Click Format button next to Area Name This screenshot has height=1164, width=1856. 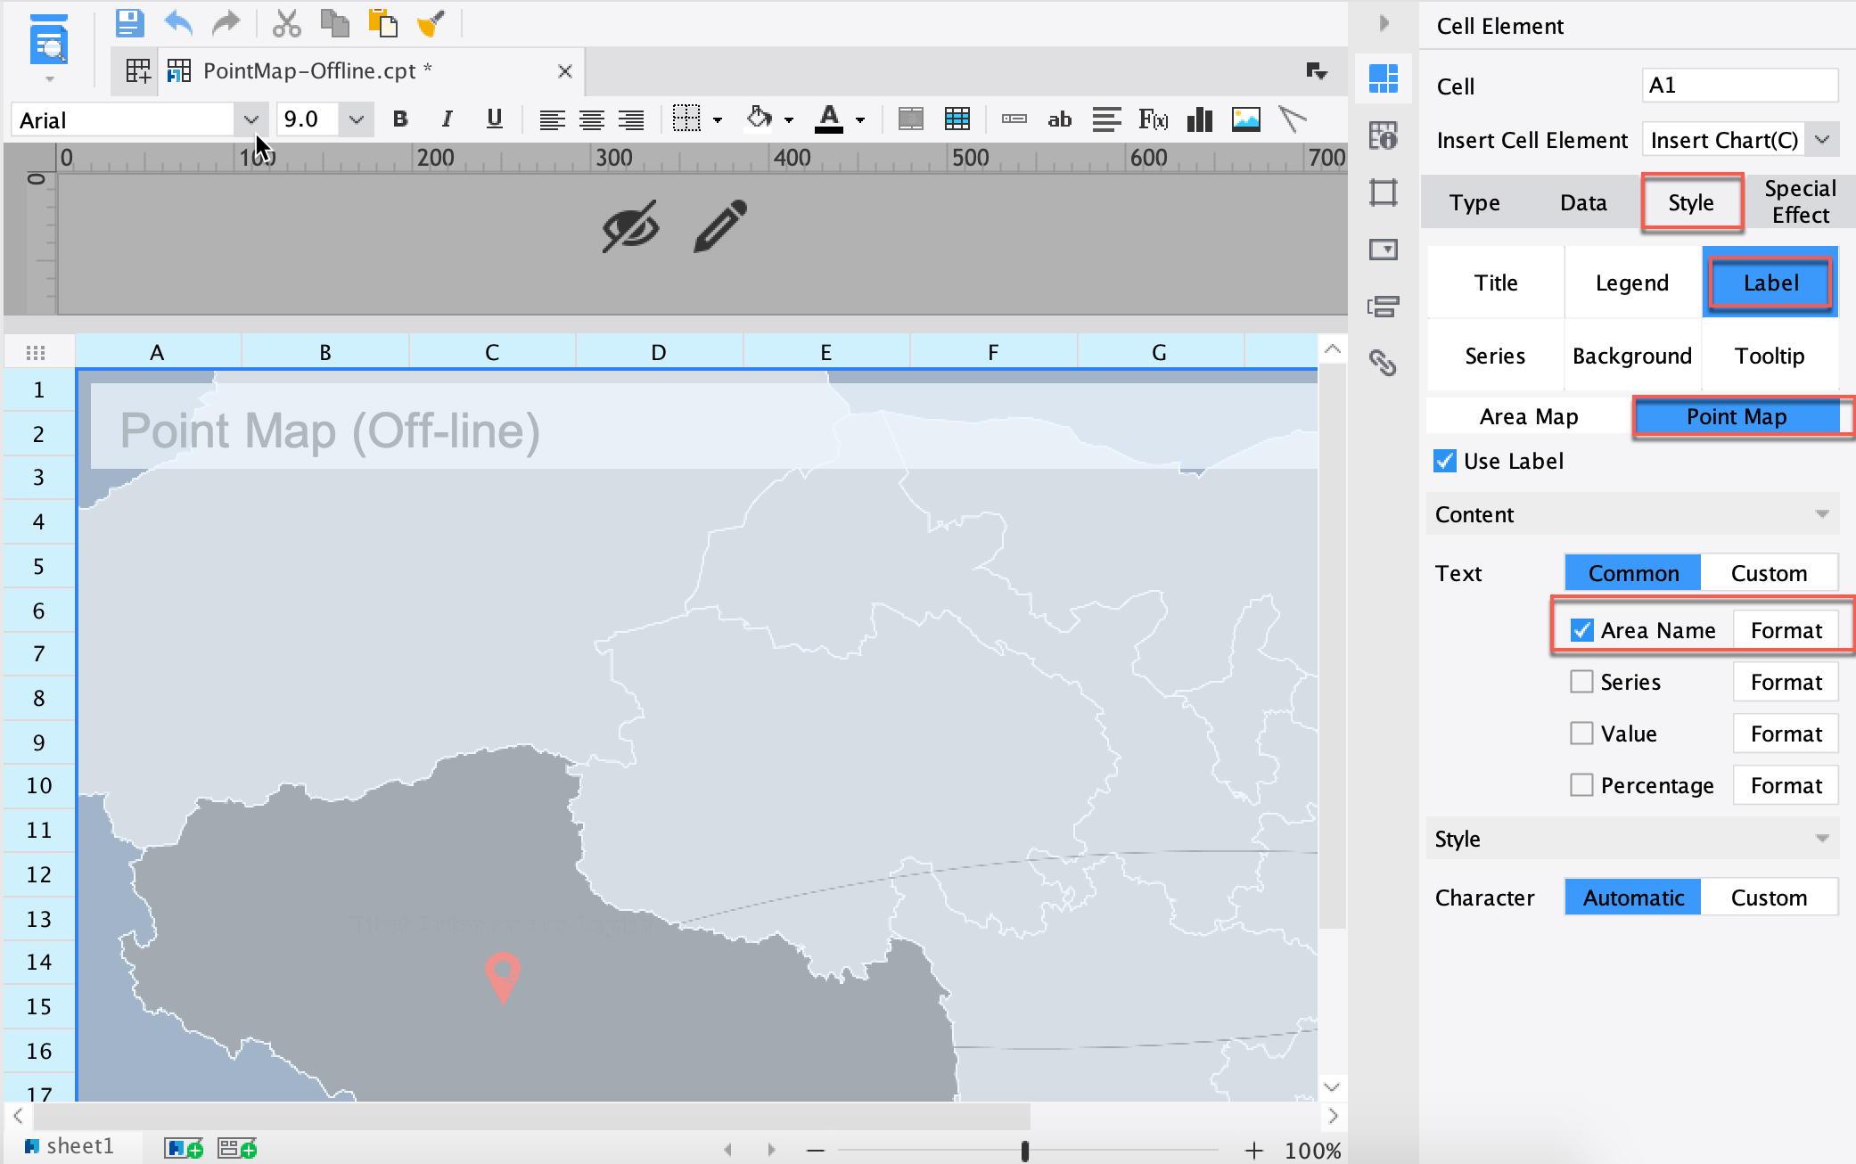click(1786, 630)
